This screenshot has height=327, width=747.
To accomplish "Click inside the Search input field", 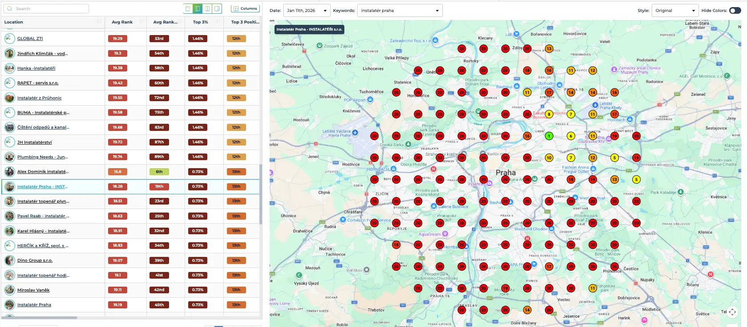I will point(46,9).
